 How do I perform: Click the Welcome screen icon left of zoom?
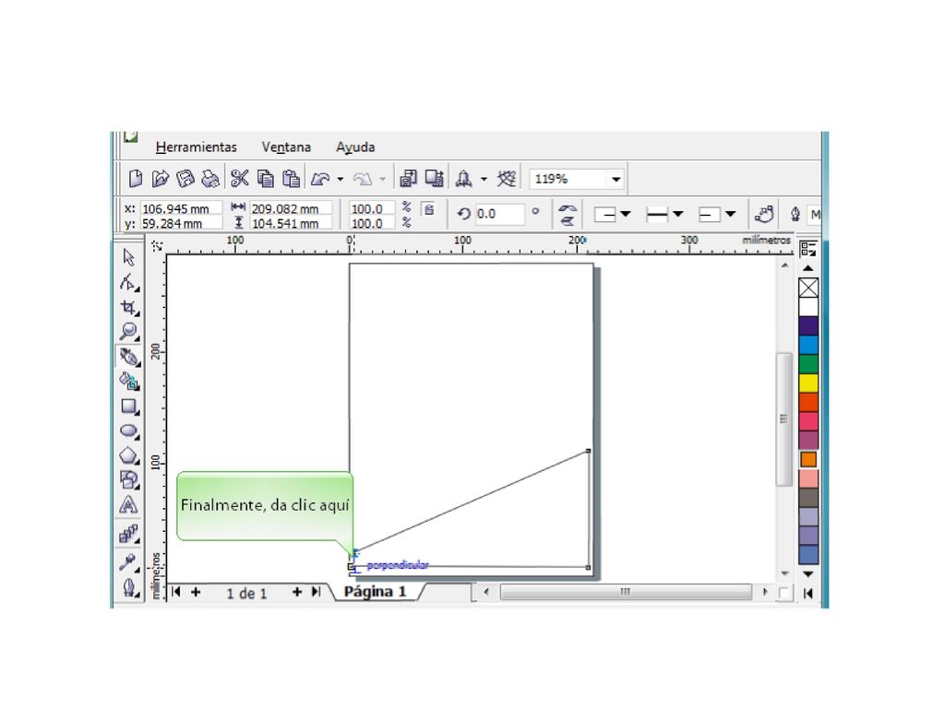click(507, 179)
